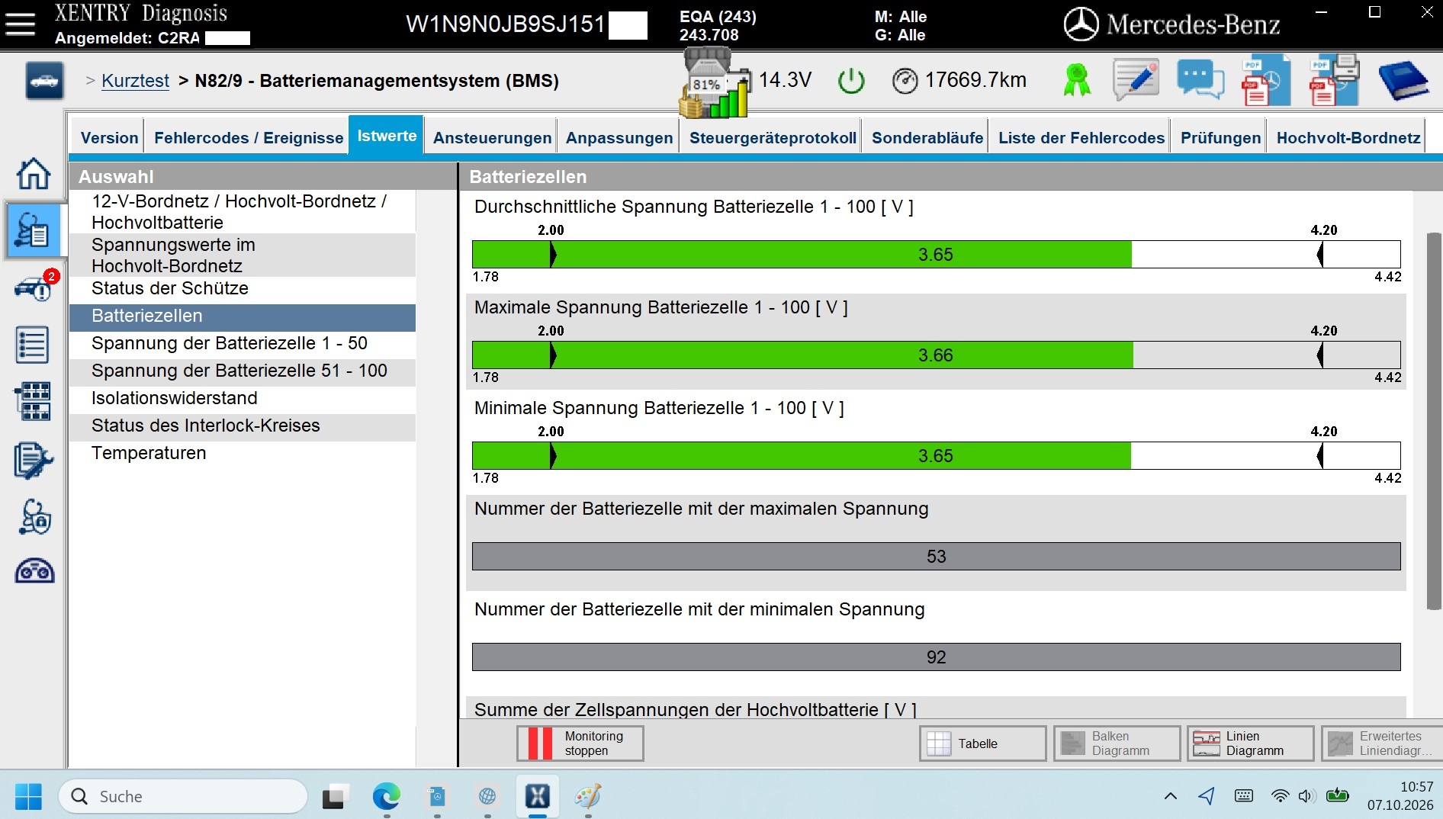The image size is (1443, 819).
Task: Select the Istwerte tab
Action: click(x=387, y=136)
